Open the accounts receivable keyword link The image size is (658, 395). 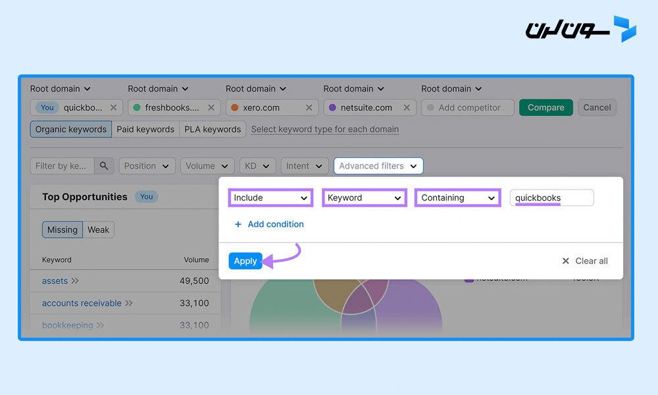[82, 303]
